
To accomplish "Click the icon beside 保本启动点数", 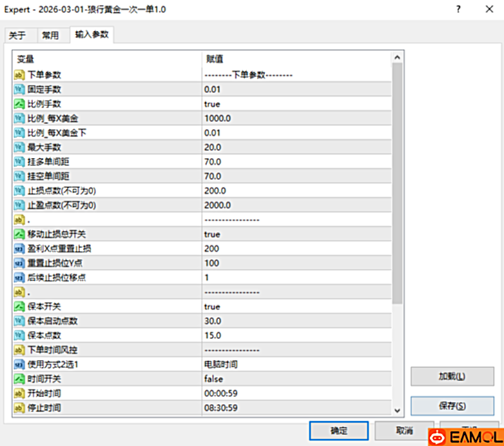I will coord(19,321).
